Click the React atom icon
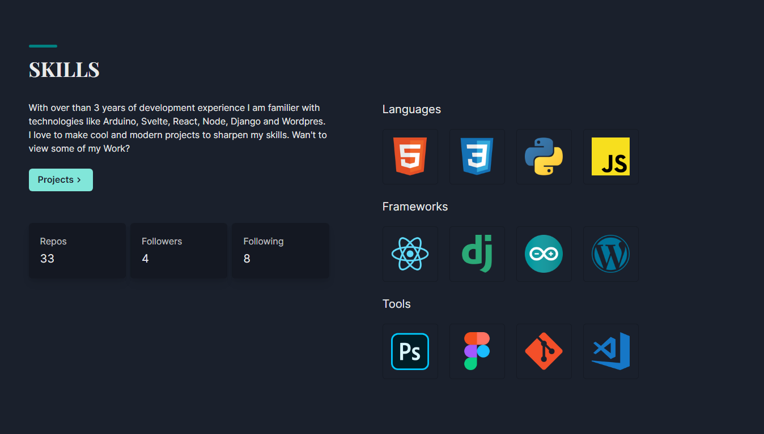Screen dimensions: 764x434 (x=410, y=254)
